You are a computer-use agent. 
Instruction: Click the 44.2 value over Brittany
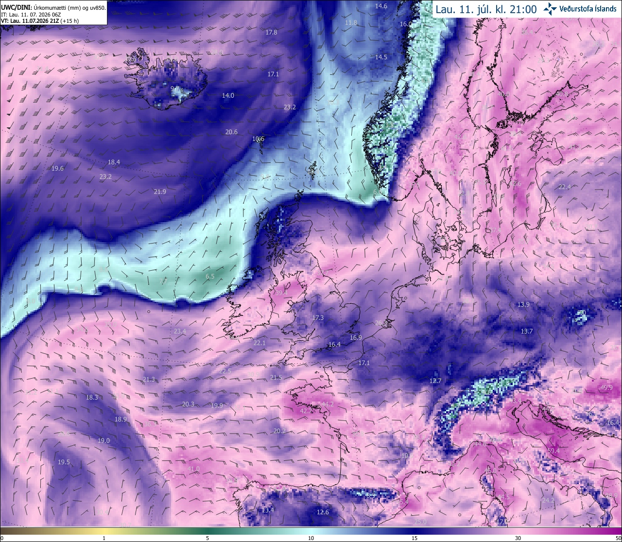328,404
